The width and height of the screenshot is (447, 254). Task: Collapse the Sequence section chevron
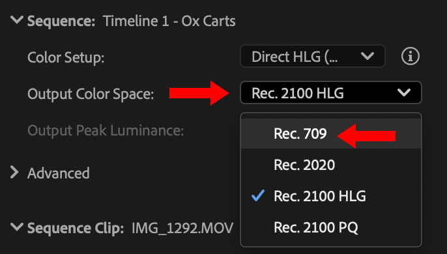click(x=17, y=20)
